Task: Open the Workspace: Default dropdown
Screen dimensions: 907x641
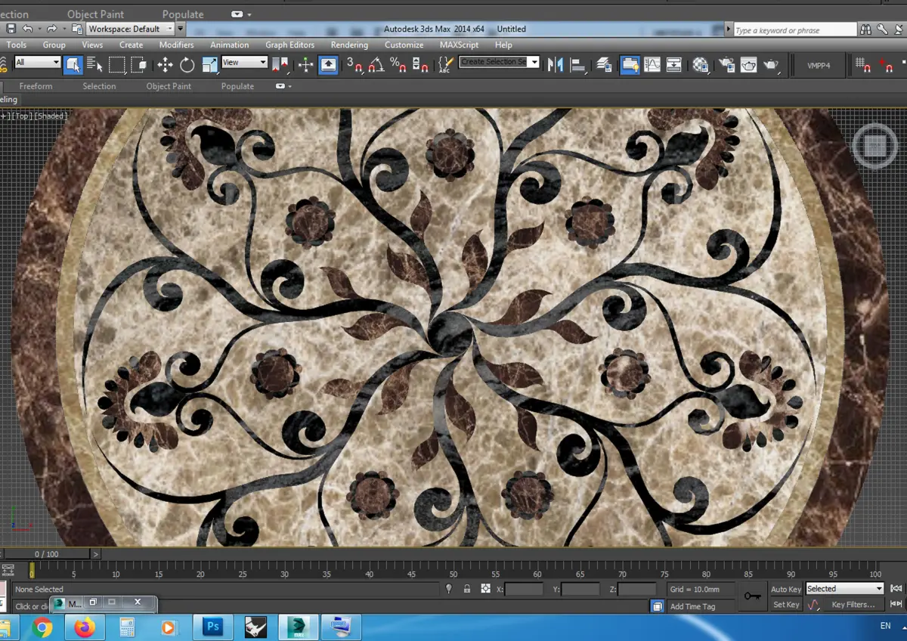Action: pos(130,29)
